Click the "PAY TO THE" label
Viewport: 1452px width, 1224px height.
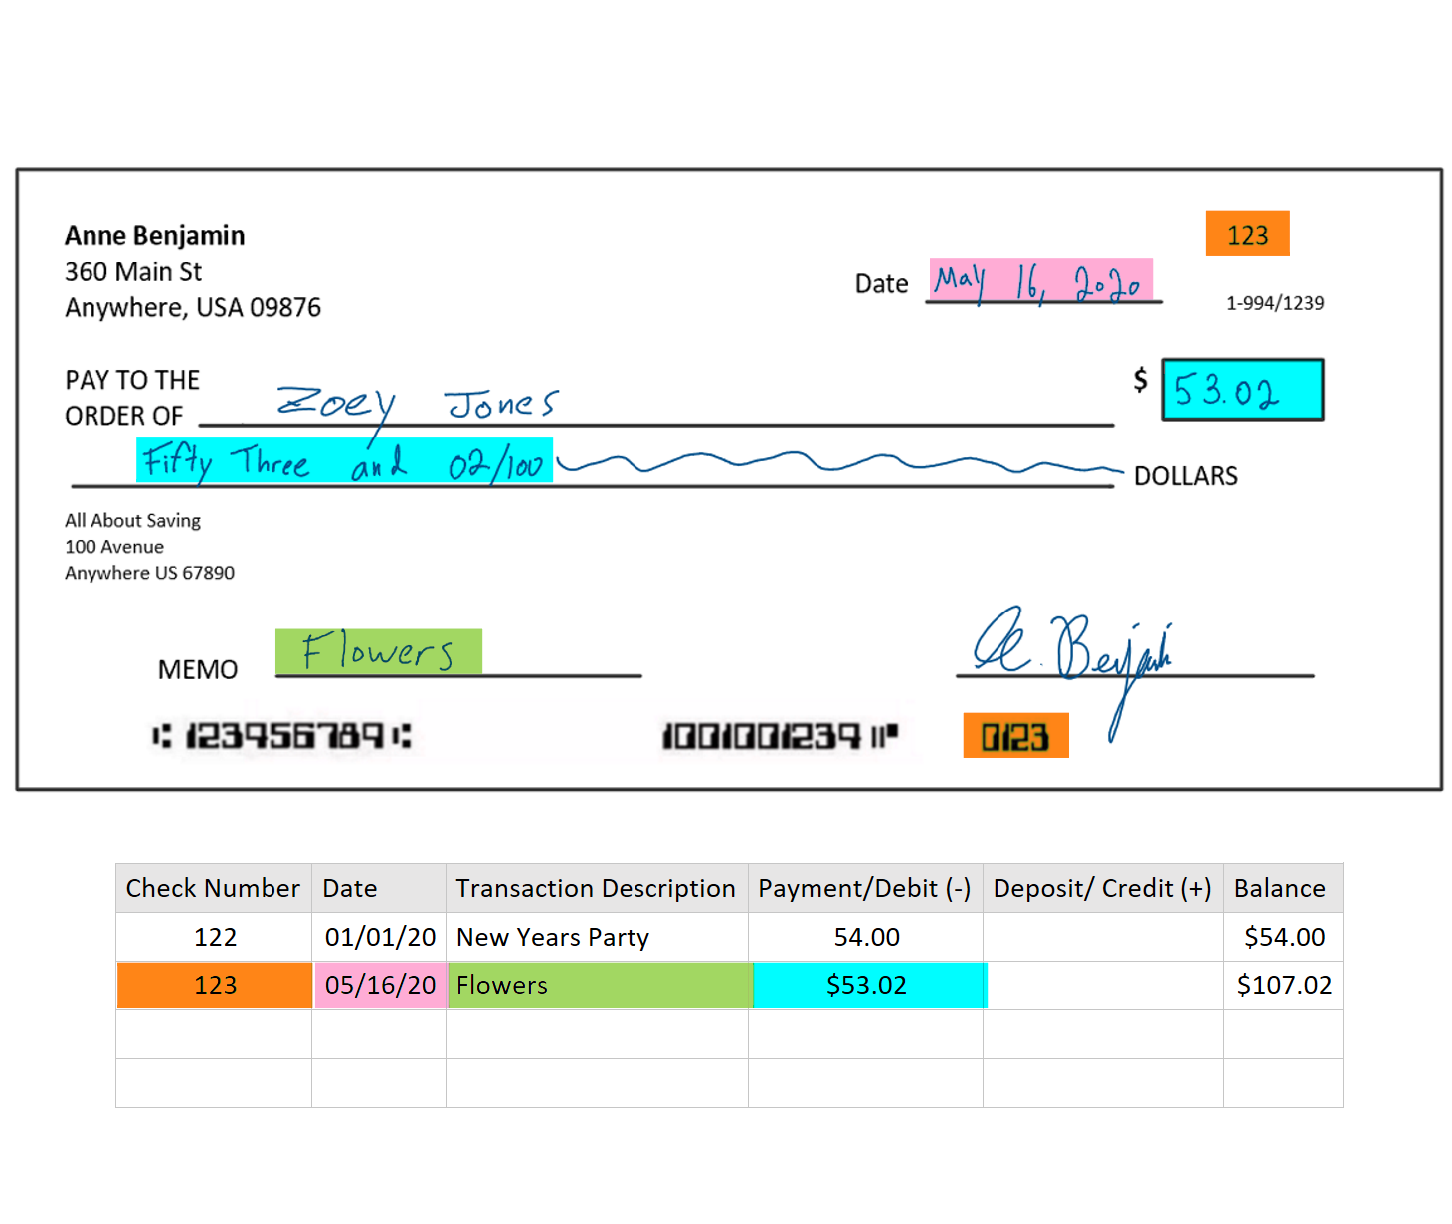click(x=132, y=380)
